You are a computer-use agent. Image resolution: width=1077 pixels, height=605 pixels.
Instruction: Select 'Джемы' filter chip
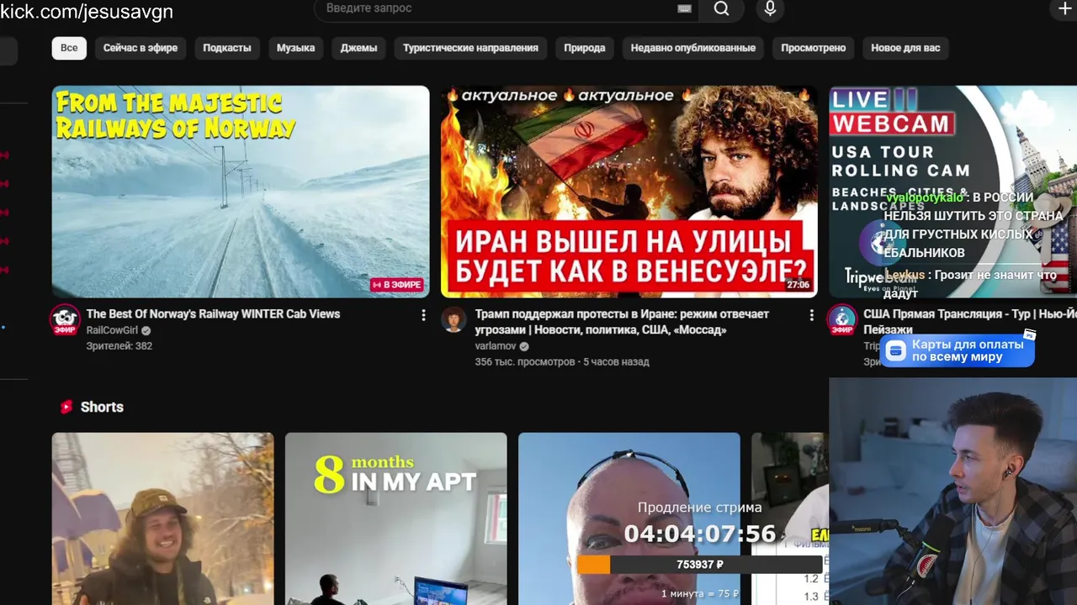point(358,48)
